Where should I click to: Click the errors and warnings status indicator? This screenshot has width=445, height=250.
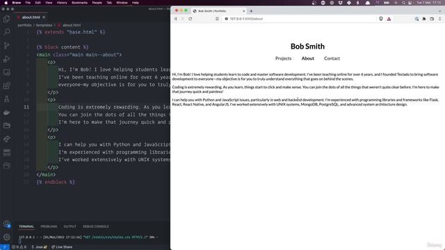coord(19,247)
